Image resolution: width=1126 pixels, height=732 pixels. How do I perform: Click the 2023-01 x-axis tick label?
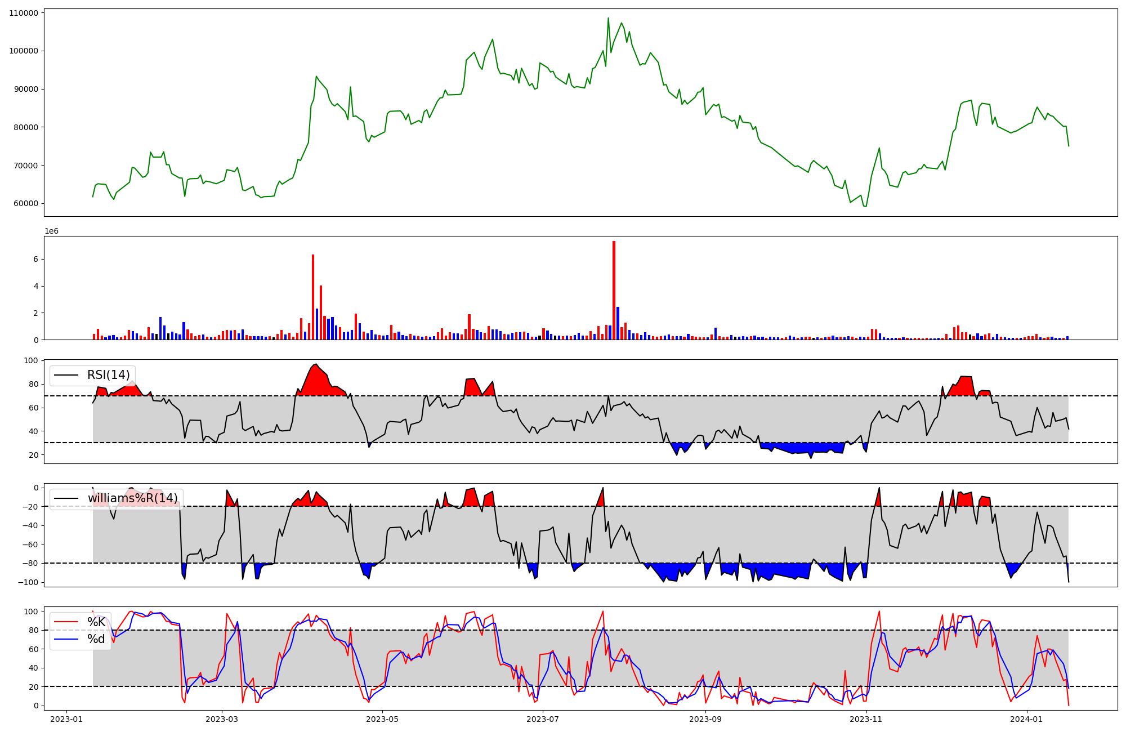coord(66,719)
